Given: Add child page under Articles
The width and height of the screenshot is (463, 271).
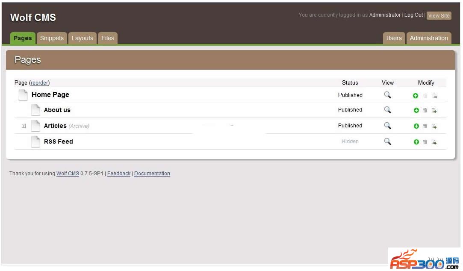Looking at the screenshot, I should point(416,126).
